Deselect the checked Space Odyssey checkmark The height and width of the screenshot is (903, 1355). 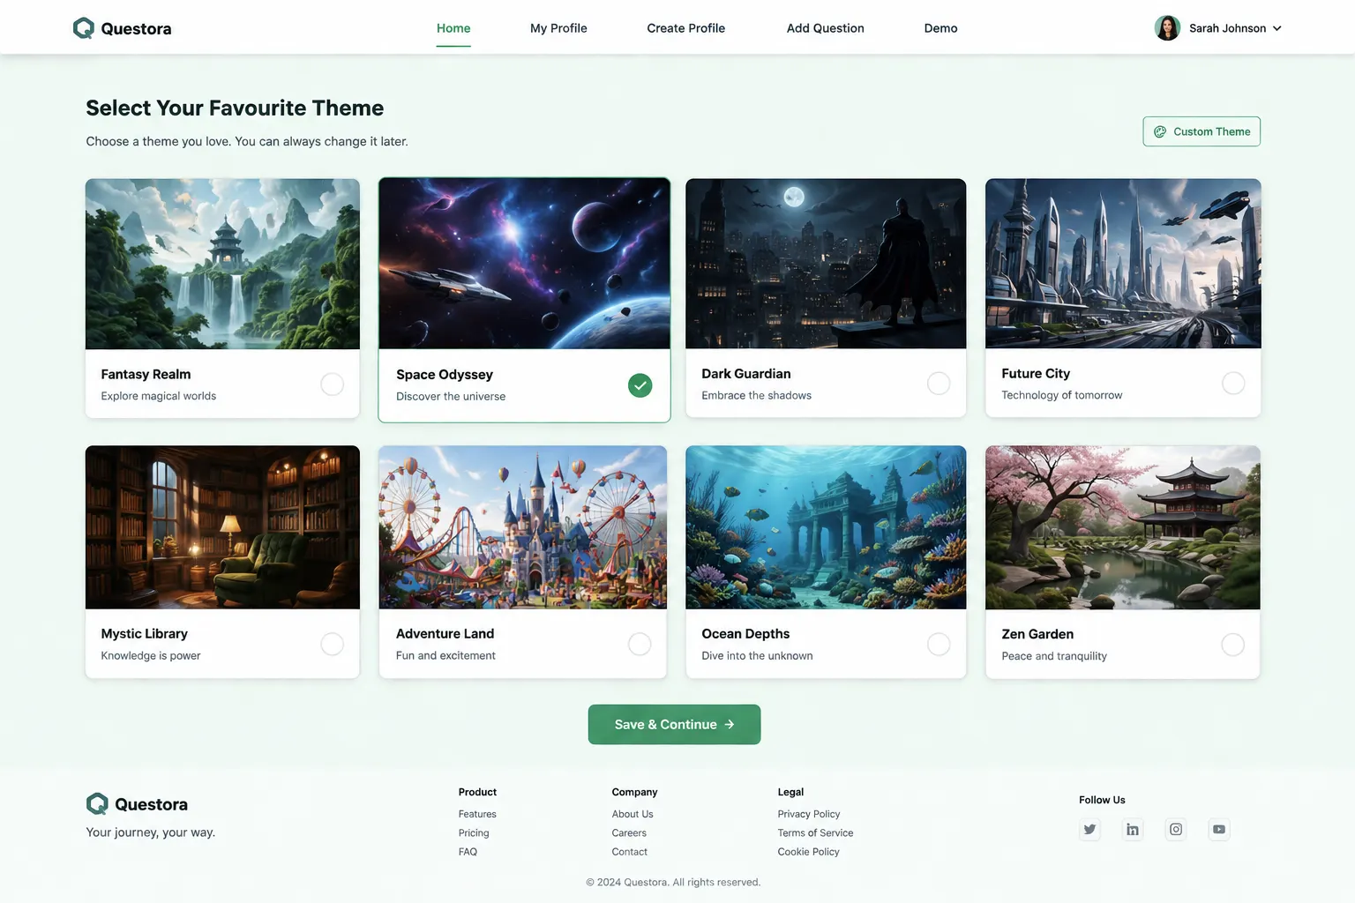coord(640,385)
